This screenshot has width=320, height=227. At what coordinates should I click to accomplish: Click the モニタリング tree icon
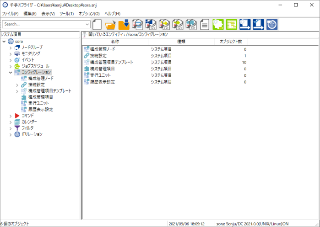17,54
